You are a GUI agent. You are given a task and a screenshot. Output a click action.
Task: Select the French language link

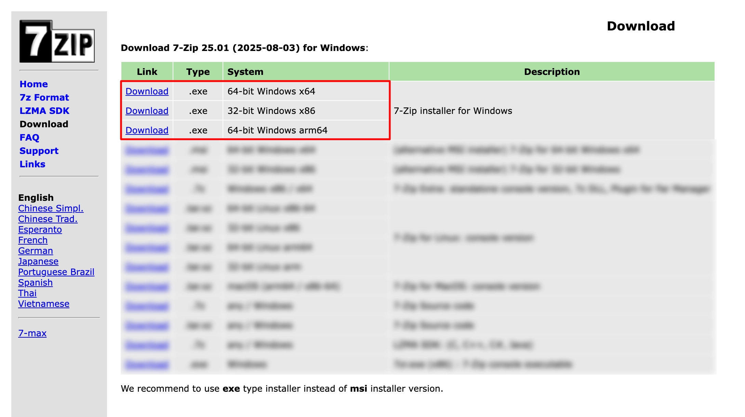point(33,240)
